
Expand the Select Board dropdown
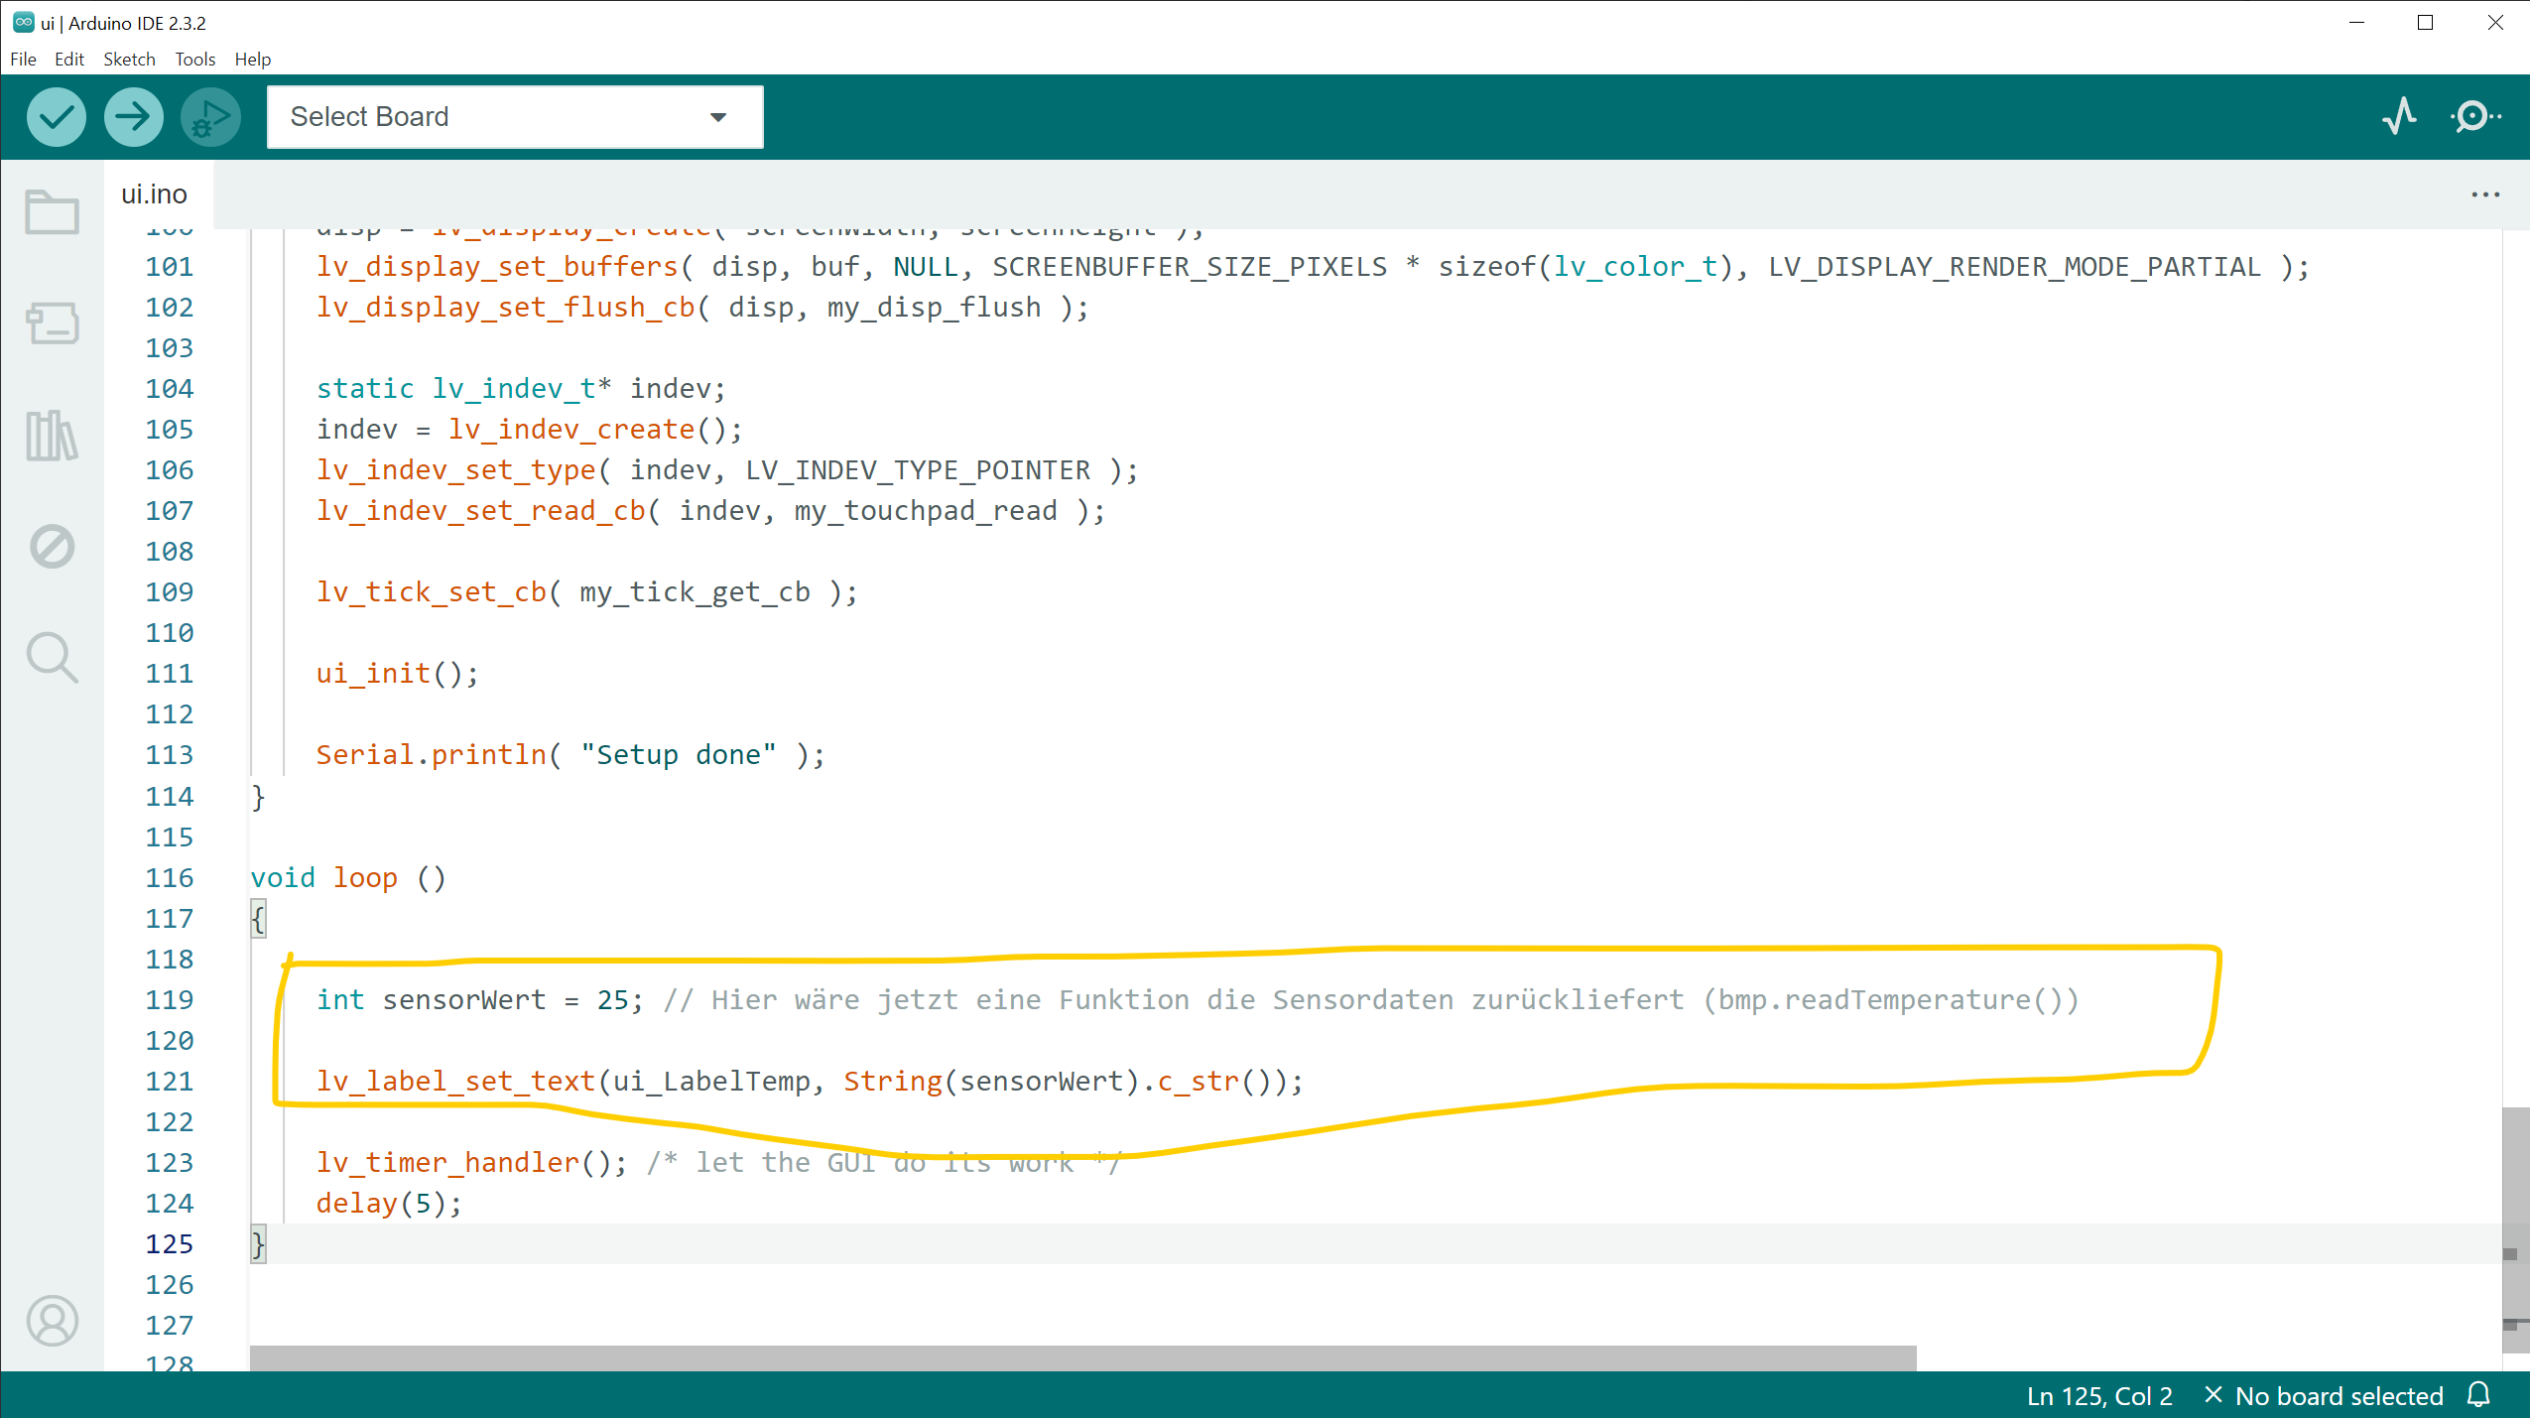514,117
